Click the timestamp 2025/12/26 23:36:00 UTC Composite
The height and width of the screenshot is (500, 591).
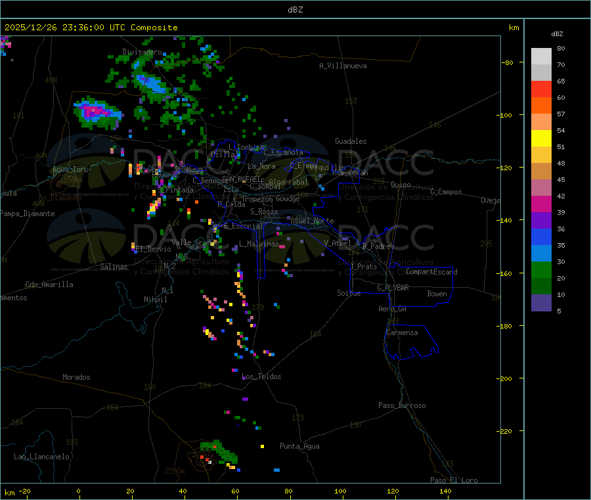tap(91, 28)
